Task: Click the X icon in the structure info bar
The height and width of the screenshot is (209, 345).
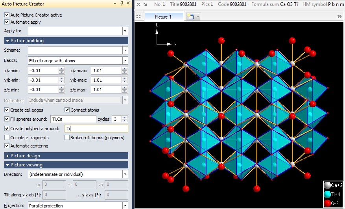Action: coord(138,4)
